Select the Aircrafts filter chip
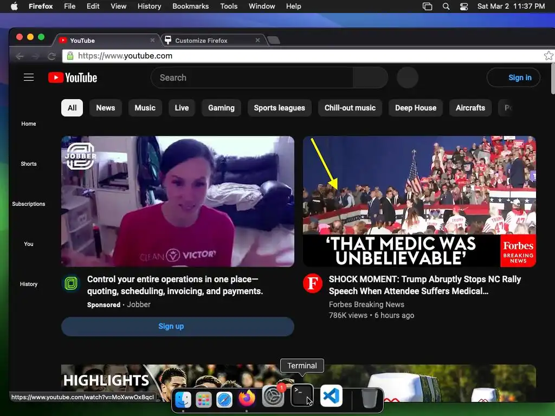This screenshot has width=555, height=416. pyautogui.click(x=470, y=108)
